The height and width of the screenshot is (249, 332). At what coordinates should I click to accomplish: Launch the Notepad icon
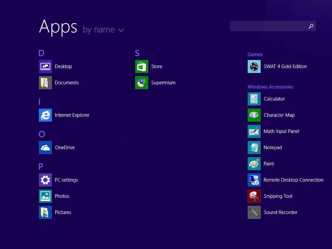click(x=254, y=148)
